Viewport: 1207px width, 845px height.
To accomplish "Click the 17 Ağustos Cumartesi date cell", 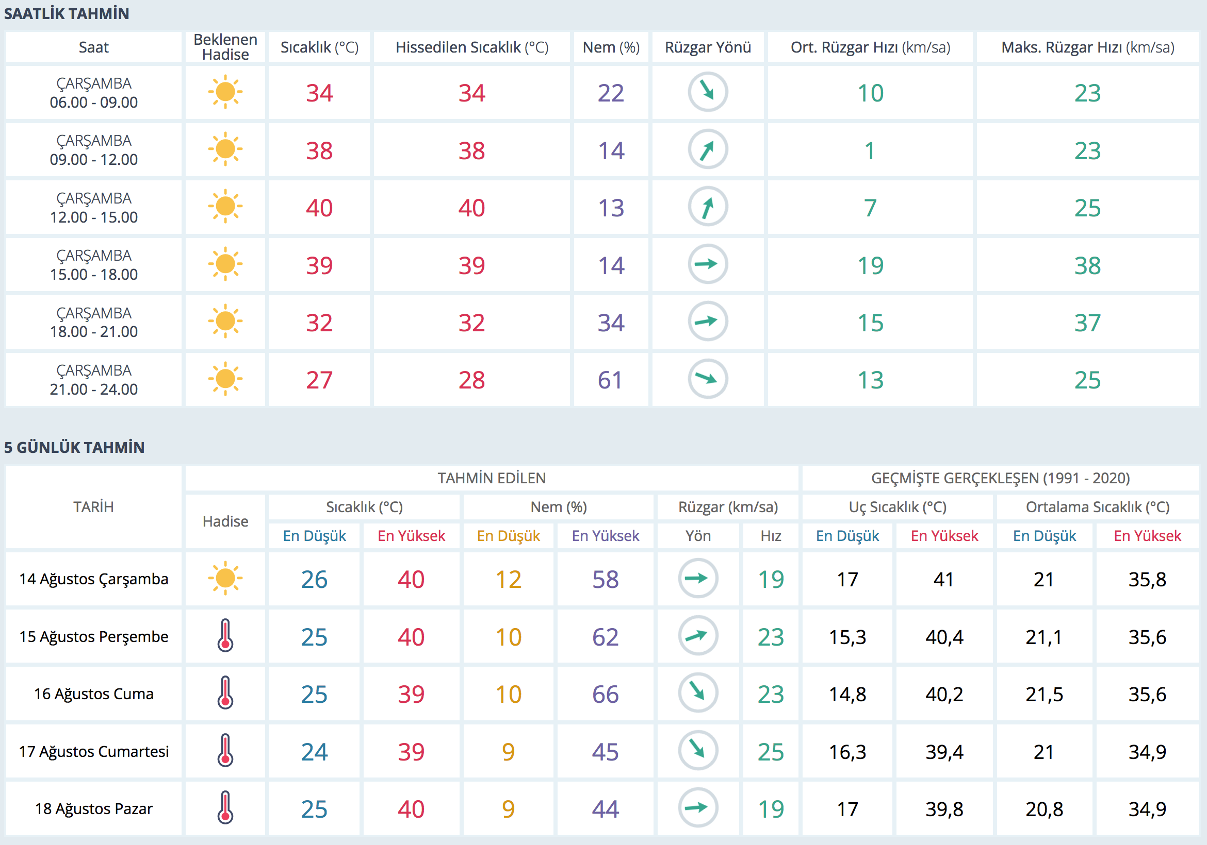I will (x=93, y=752).
